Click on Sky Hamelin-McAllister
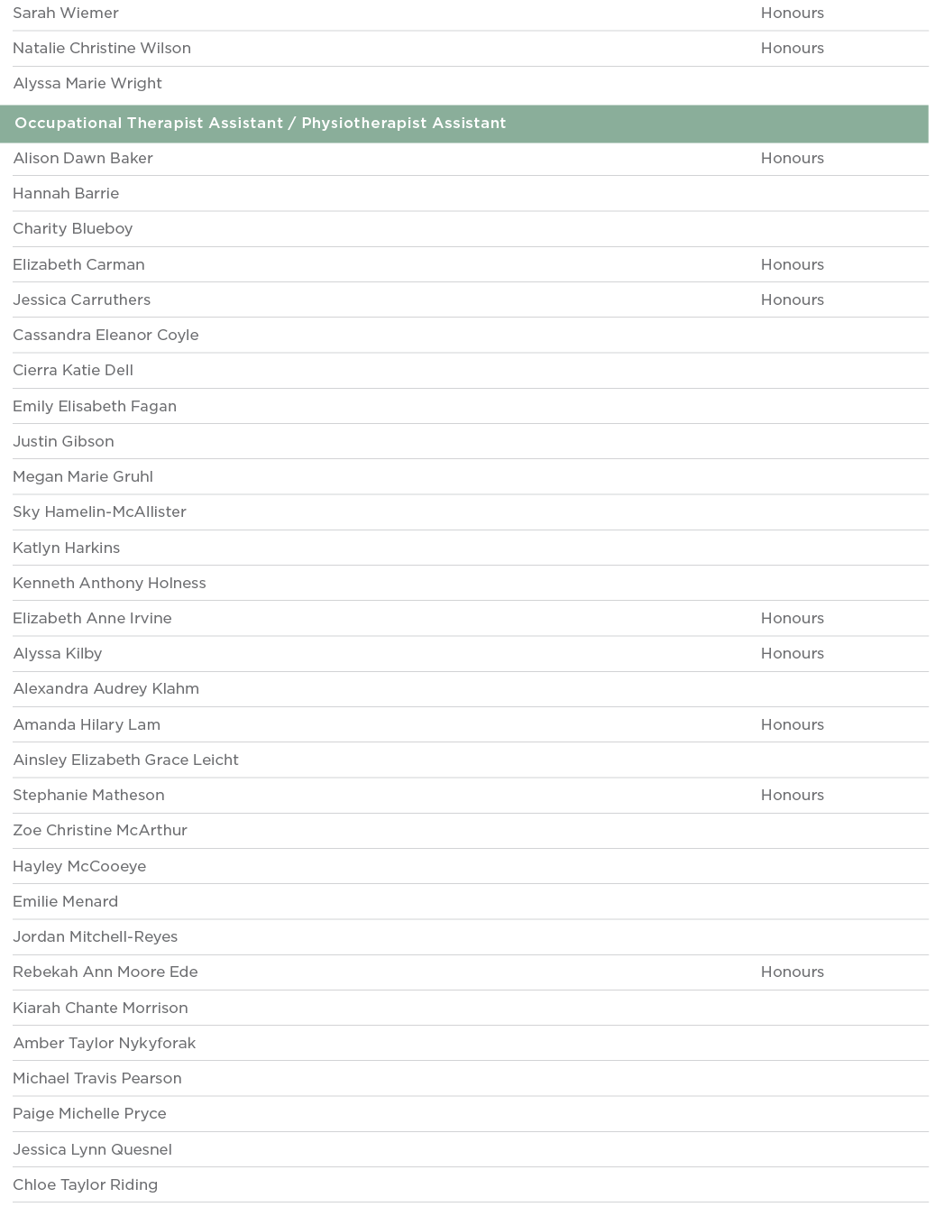 [99, 512]
